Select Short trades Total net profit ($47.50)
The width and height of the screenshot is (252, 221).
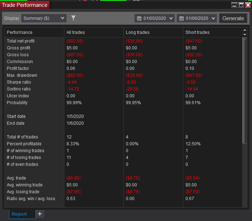194,41
